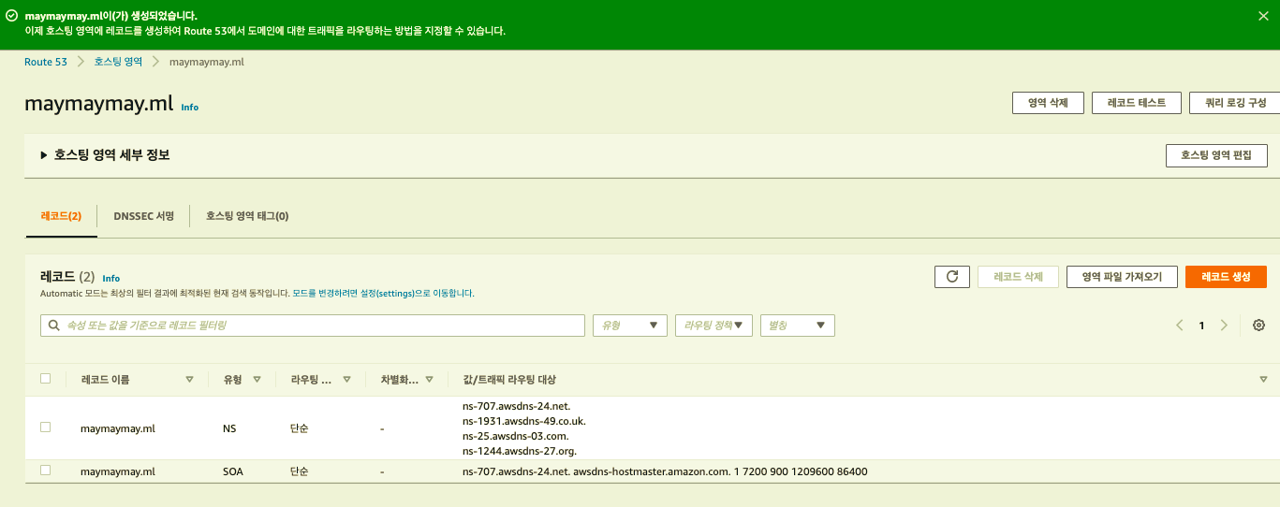This screenshot has height=507, width=1280.
Task: Open 호스팅 영역 breadcrumb link
Action: pos(118,62)
